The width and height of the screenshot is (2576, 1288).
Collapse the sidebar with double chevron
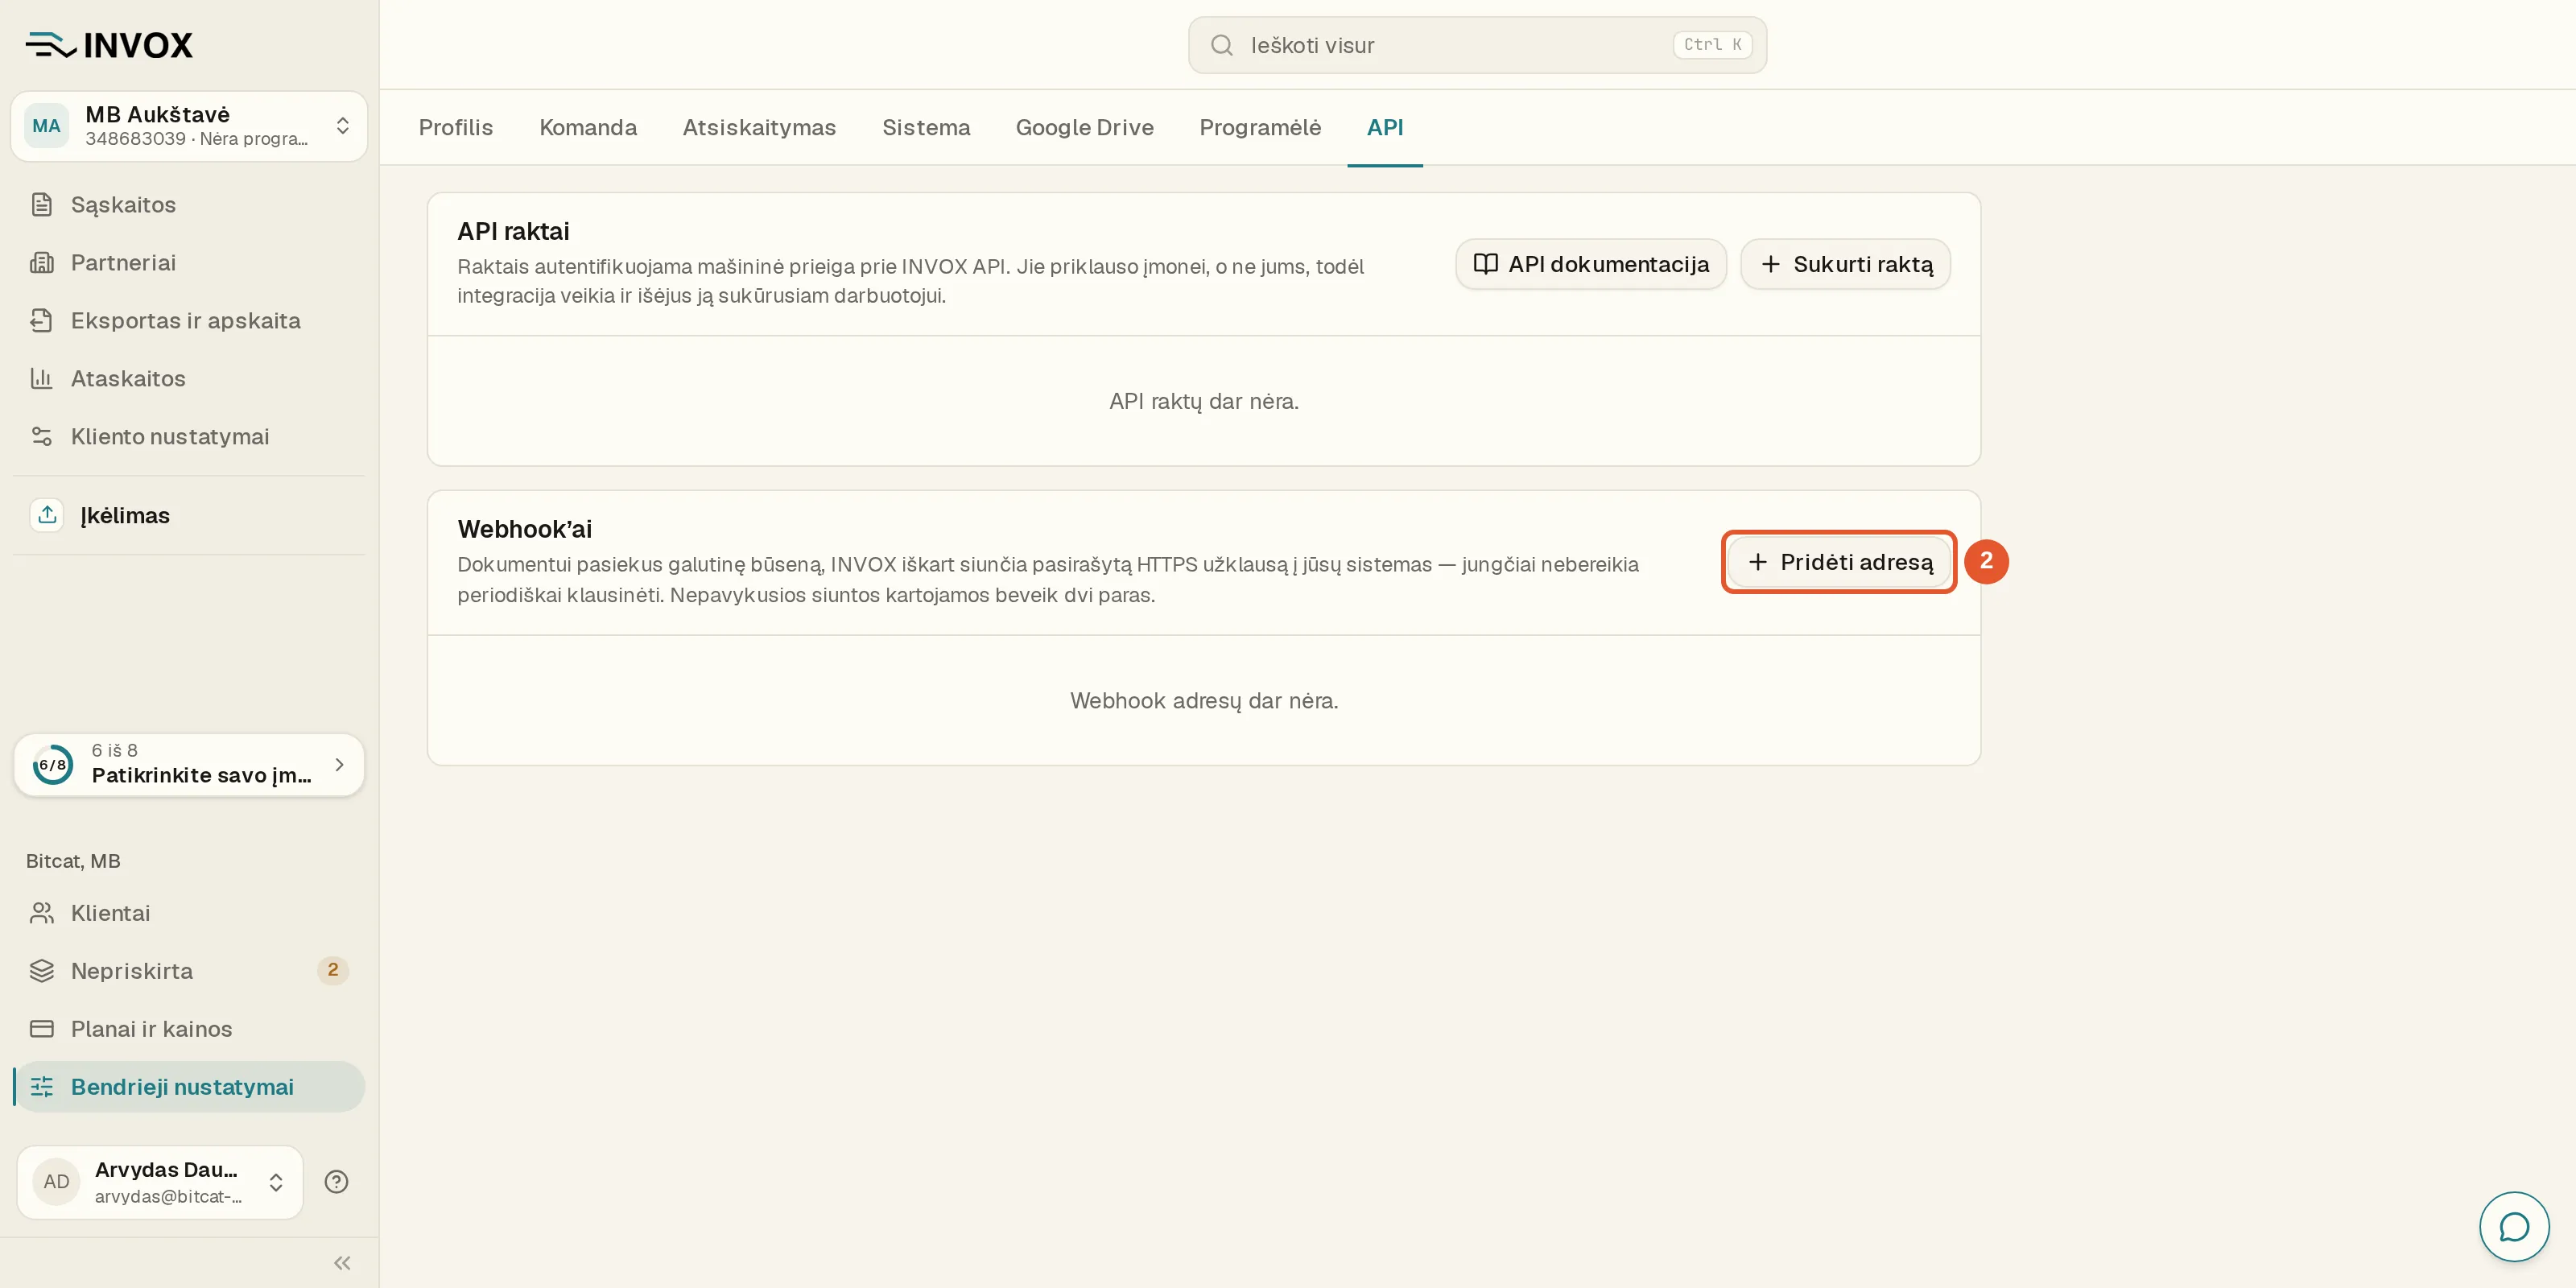tap(342, 1263)
